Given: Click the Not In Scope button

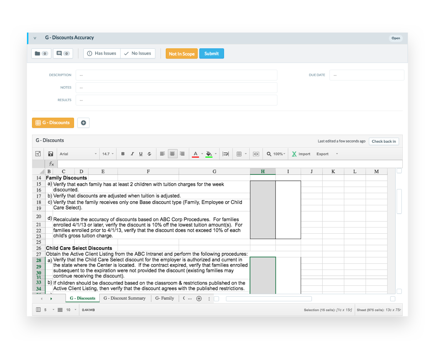Looking at the screenshot, I should pyautogui.click(x=182, y=54).
